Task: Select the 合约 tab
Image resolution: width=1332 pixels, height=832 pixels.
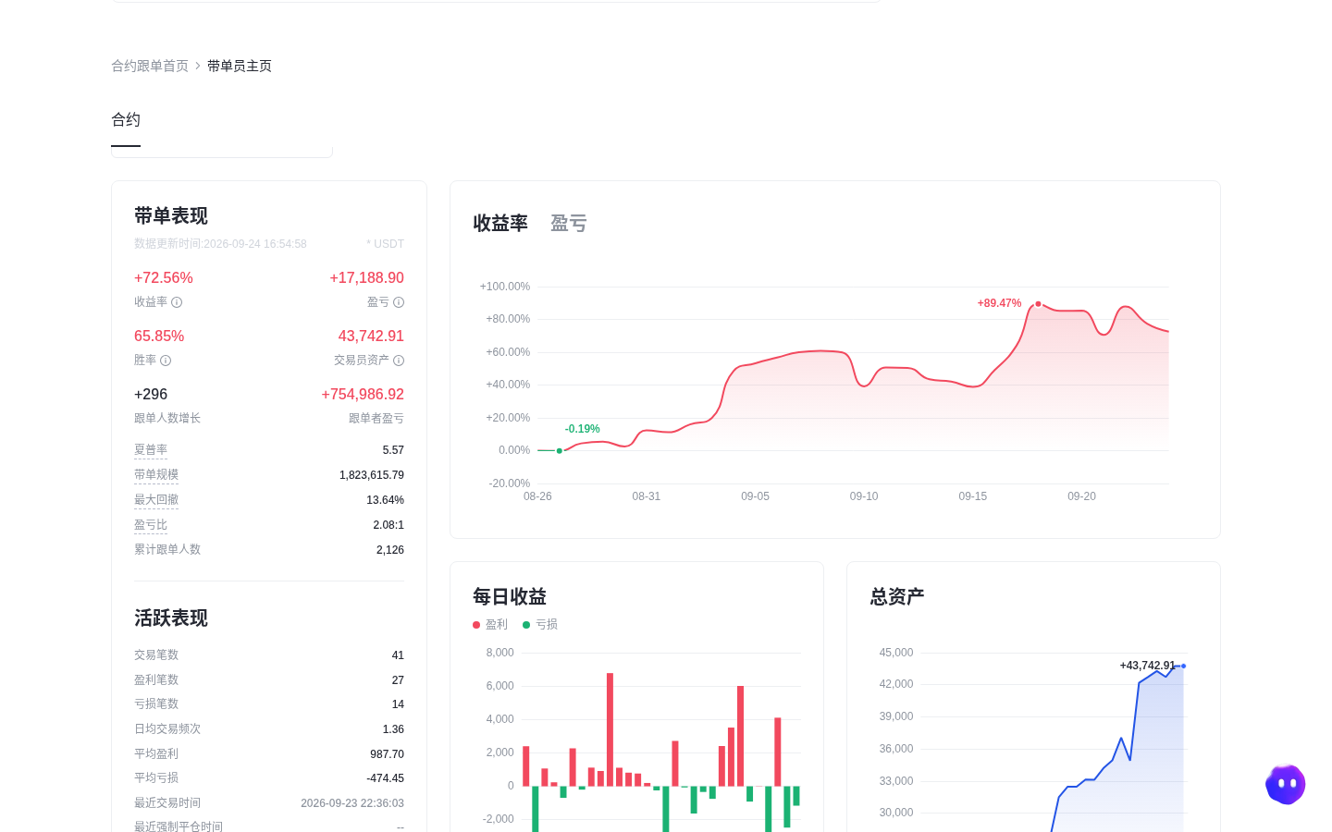Action: tap(126, 120)
